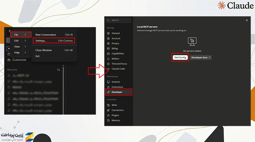Open Claude Code settings
The image size is (255, 142).
pos(118,69)
